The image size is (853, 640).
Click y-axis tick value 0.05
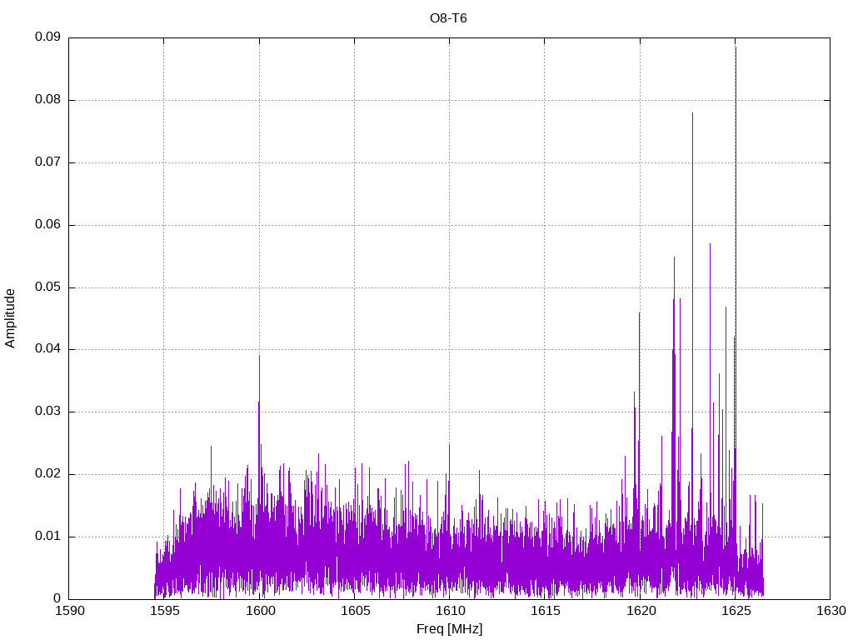click(x=47, y=287)
